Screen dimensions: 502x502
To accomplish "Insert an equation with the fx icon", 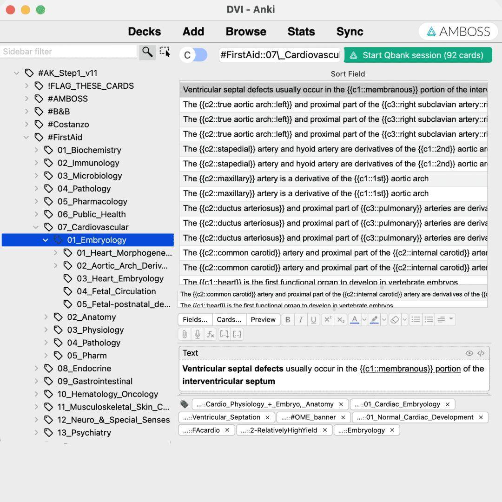I will click(x=211, y=334).
